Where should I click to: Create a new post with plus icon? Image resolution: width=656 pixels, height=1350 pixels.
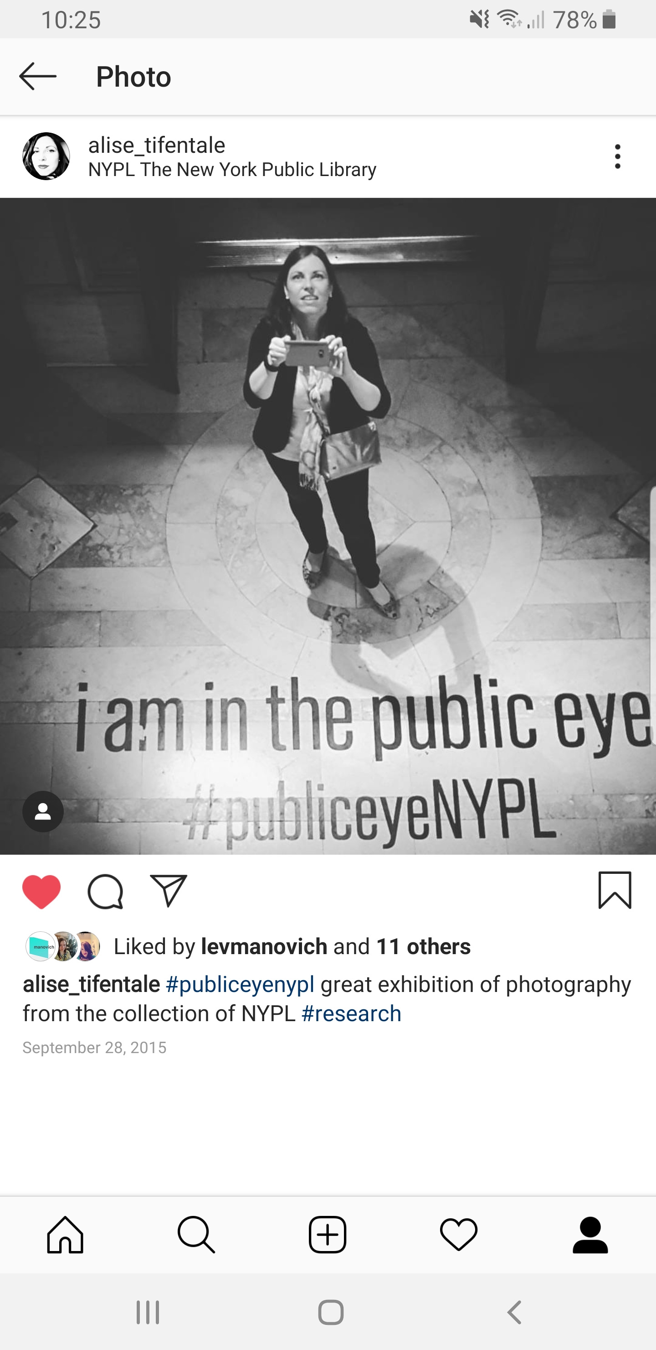328,1235
